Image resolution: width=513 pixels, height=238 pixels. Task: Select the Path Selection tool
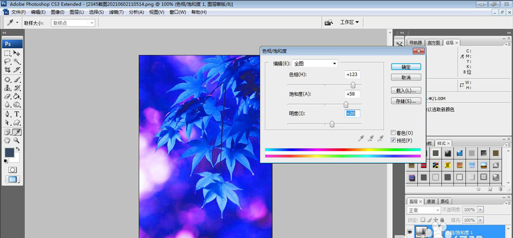pos(7,123)
